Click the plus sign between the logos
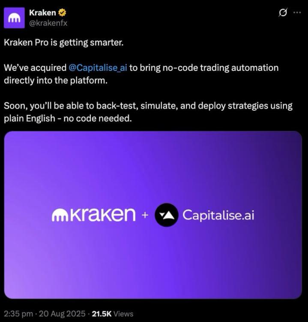This screenshot has height=322, width=308. coord(145,215)
